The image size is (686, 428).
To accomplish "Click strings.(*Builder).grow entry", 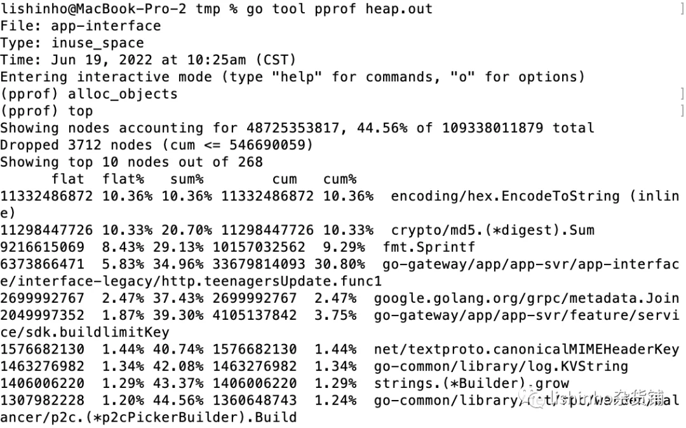I will pos(471,383).
